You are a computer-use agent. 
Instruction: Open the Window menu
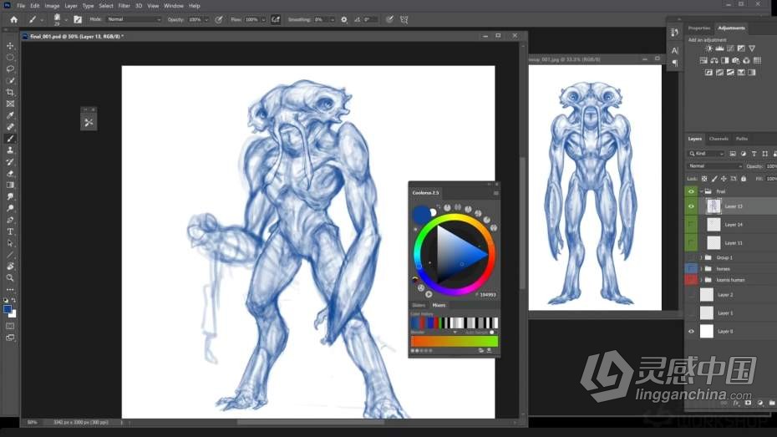[174, 6]
